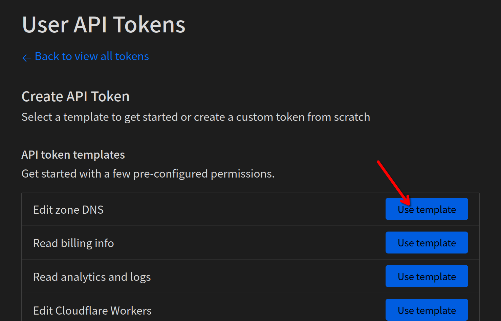
Task: Click the User API Tokens page heading
Action: (x=104, y=25)
